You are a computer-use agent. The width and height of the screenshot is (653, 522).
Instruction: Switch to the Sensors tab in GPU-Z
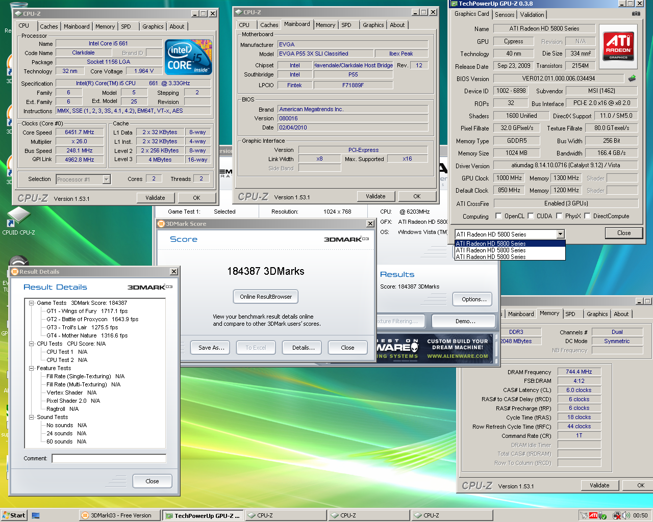click(505, 15)
